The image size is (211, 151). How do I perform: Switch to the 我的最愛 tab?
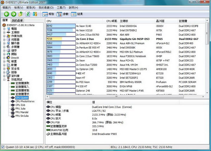17,21
